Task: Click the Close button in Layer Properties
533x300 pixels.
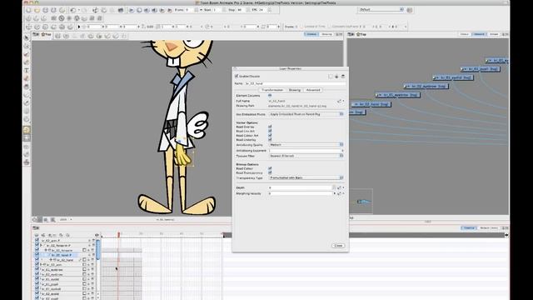Action: (338, 246)
